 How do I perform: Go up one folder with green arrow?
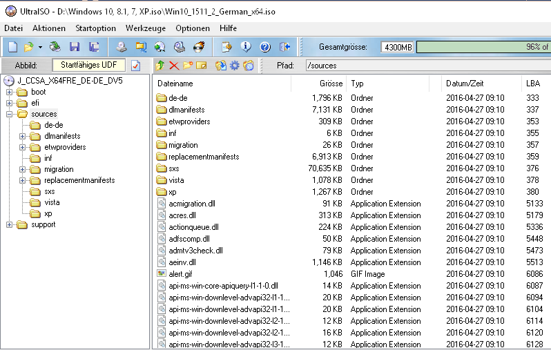(160, 66)
